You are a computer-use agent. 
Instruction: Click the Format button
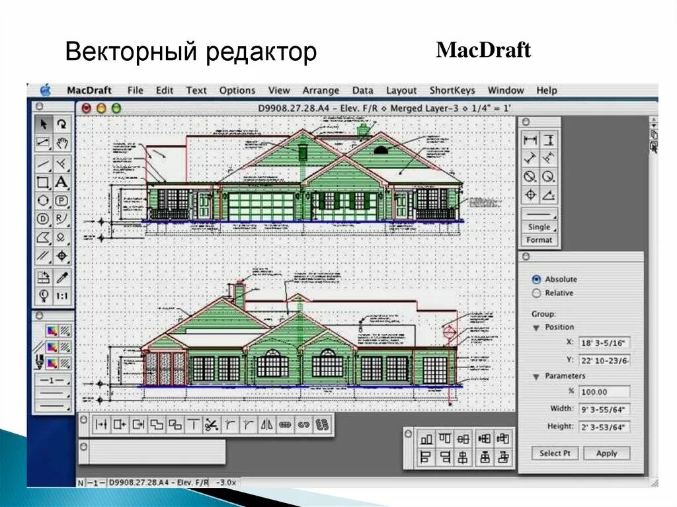539,240
